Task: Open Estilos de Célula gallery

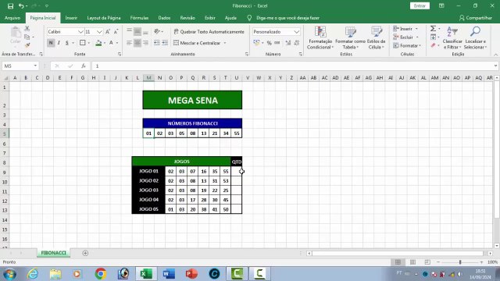Action: point(377,38)
